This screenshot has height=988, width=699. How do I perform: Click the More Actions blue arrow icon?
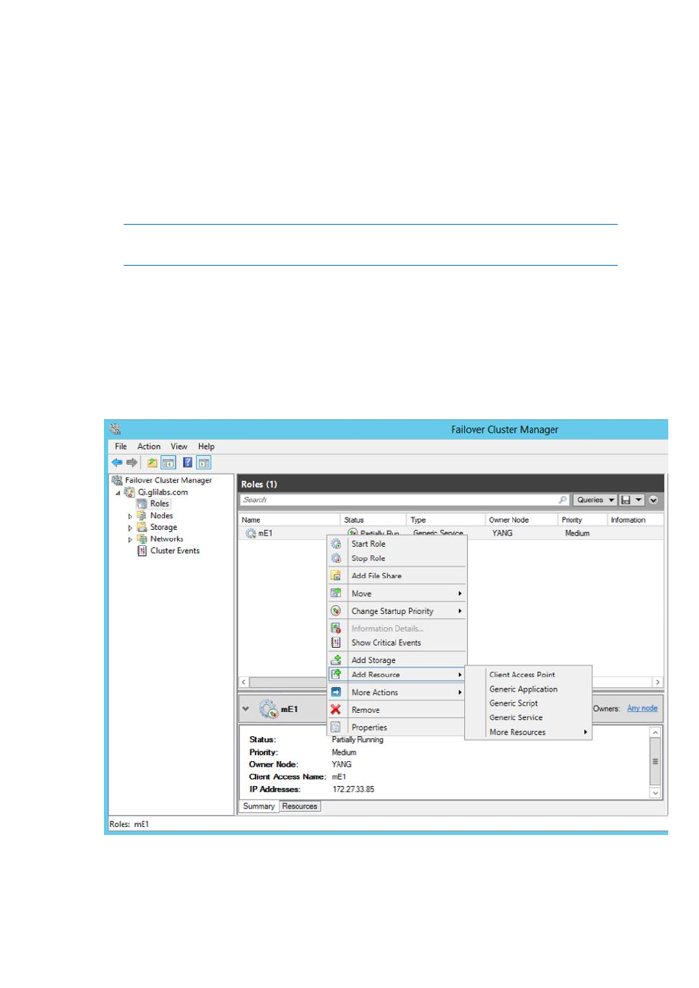coord(336,692)
